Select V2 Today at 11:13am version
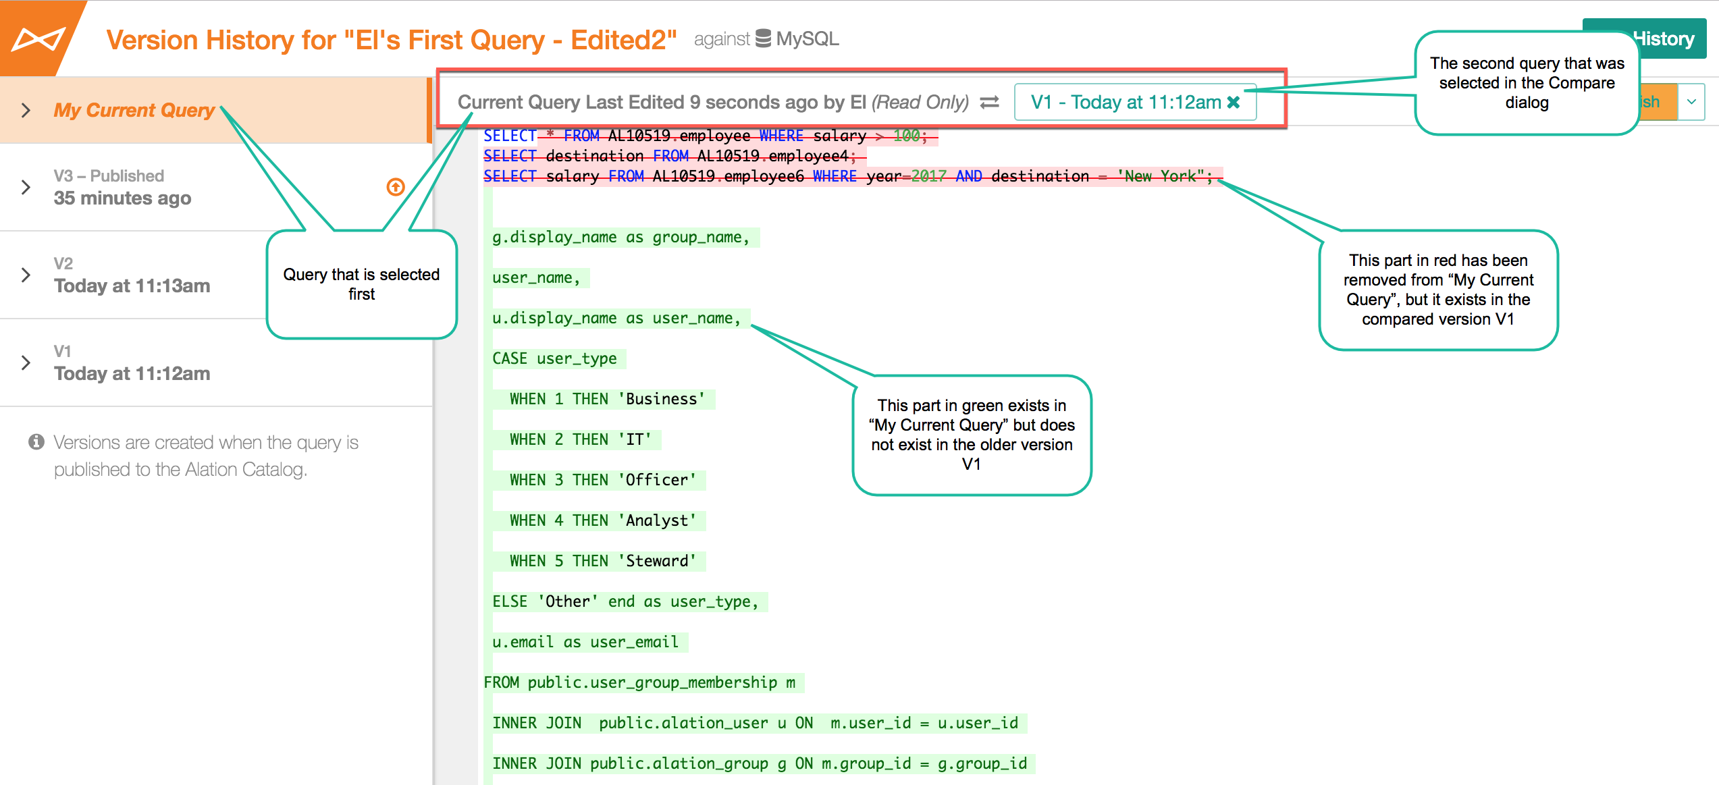This screenshot has height=785, width=1719. pos(216,275)
